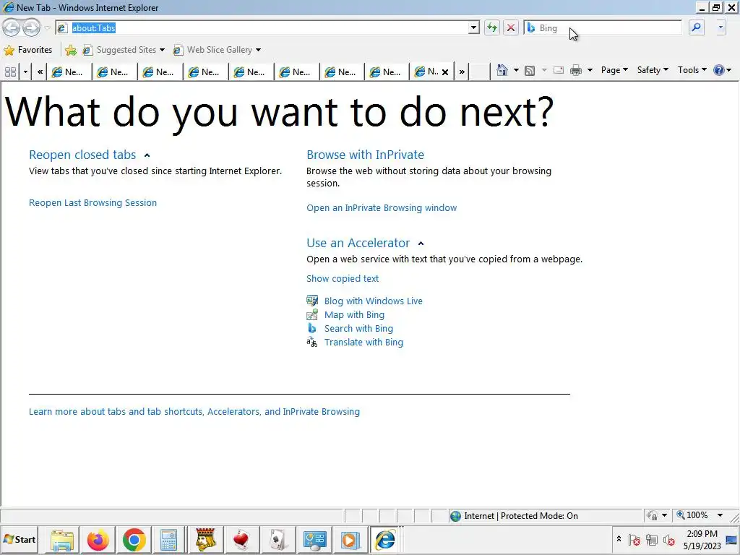Click the magnifier Search button
The width and height of the screenshot is (740, 555).
click(x=696, y=28)
